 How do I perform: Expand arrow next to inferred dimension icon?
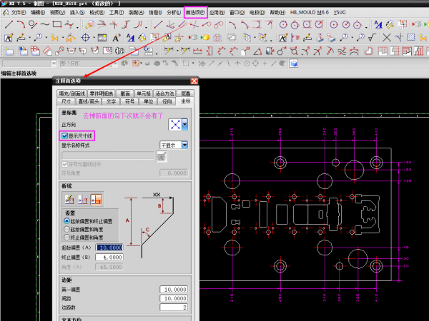[x=177, y=51]
